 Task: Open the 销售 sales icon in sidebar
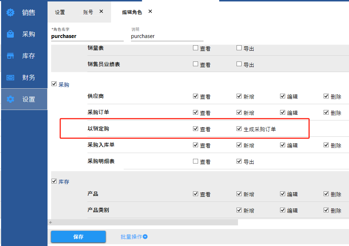11,13
